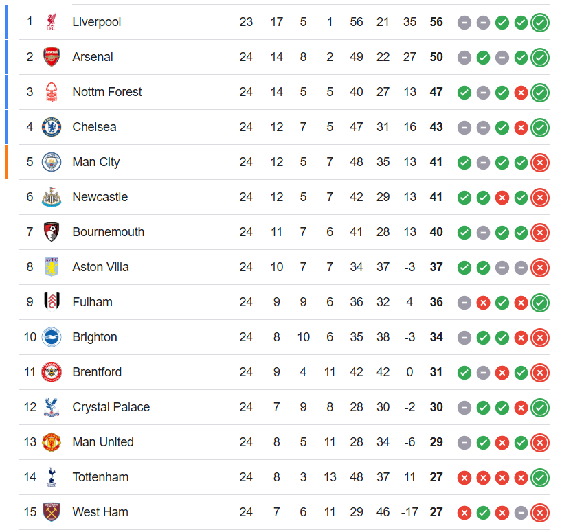The width and height of the screenshot is (562, 530).
Task: Click the Brighton club crest
Action: [x=52, y=337]
